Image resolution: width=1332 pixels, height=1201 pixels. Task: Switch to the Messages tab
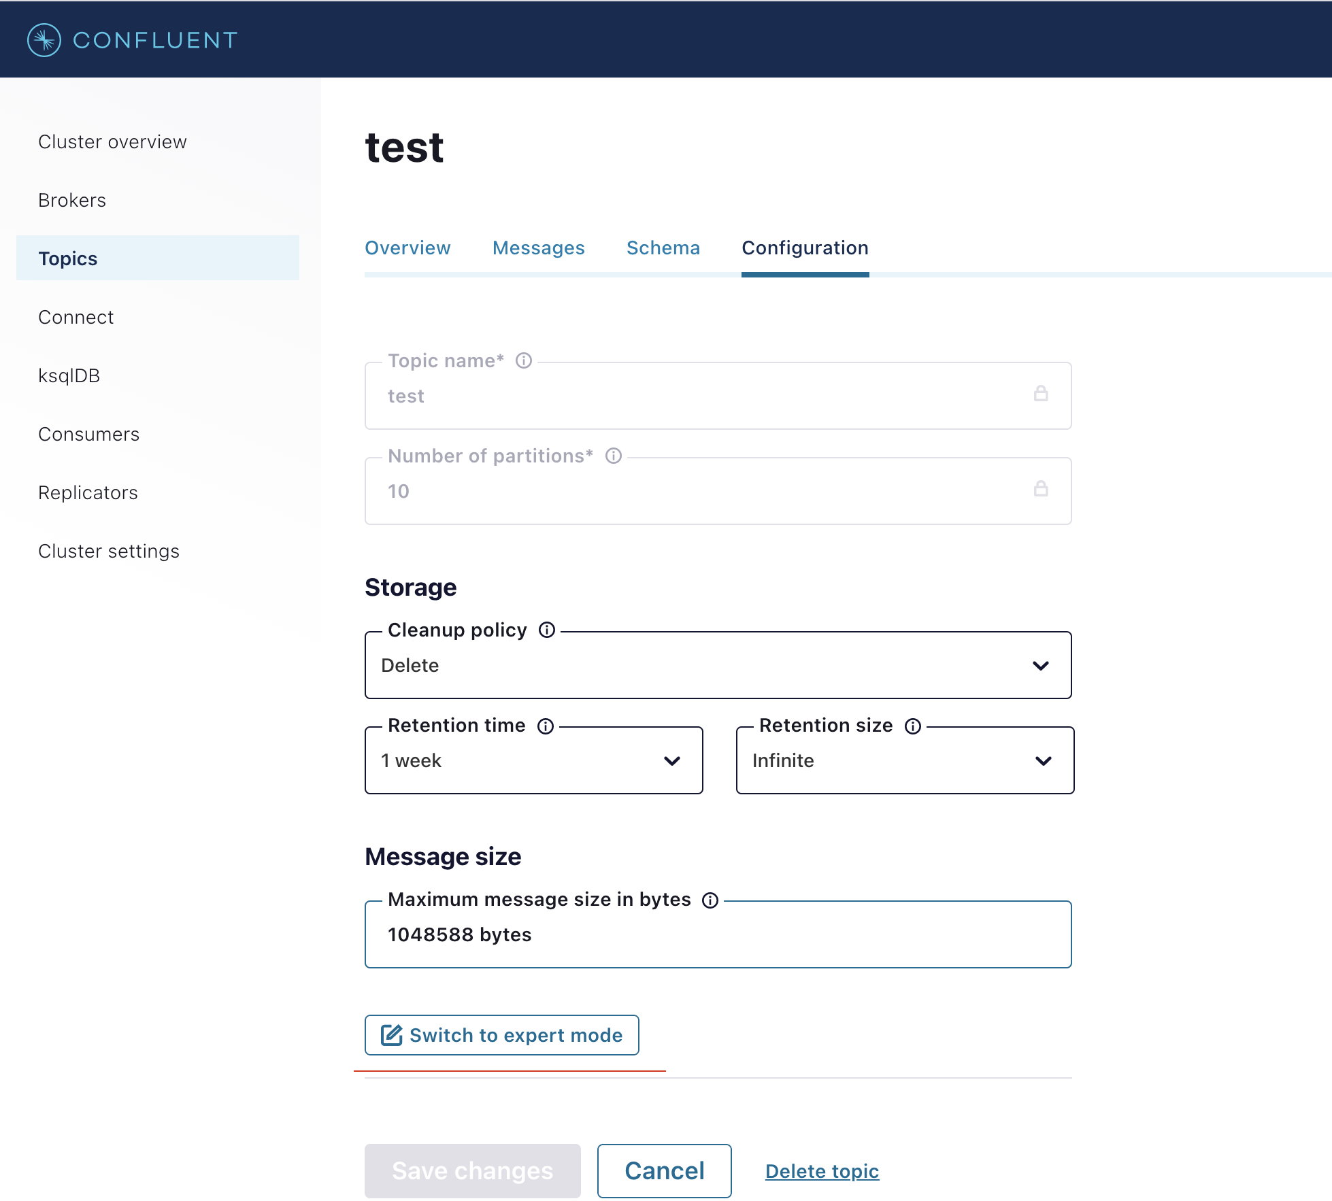click(x=538, y=248)
